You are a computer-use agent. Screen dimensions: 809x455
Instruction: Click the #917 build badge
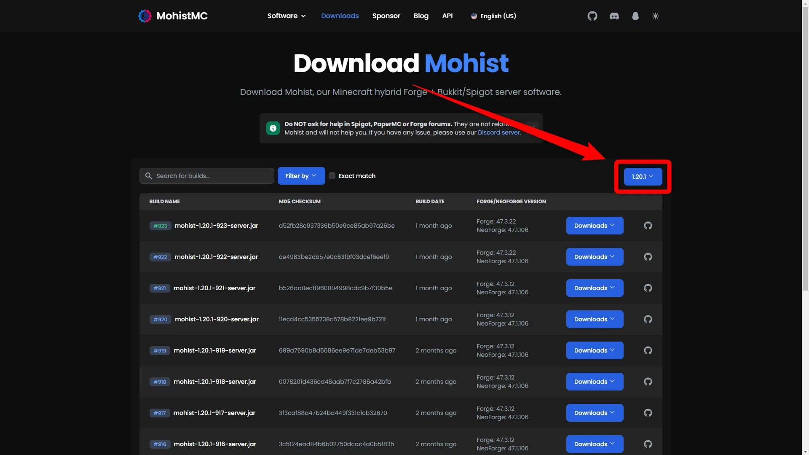coord(160,413)
